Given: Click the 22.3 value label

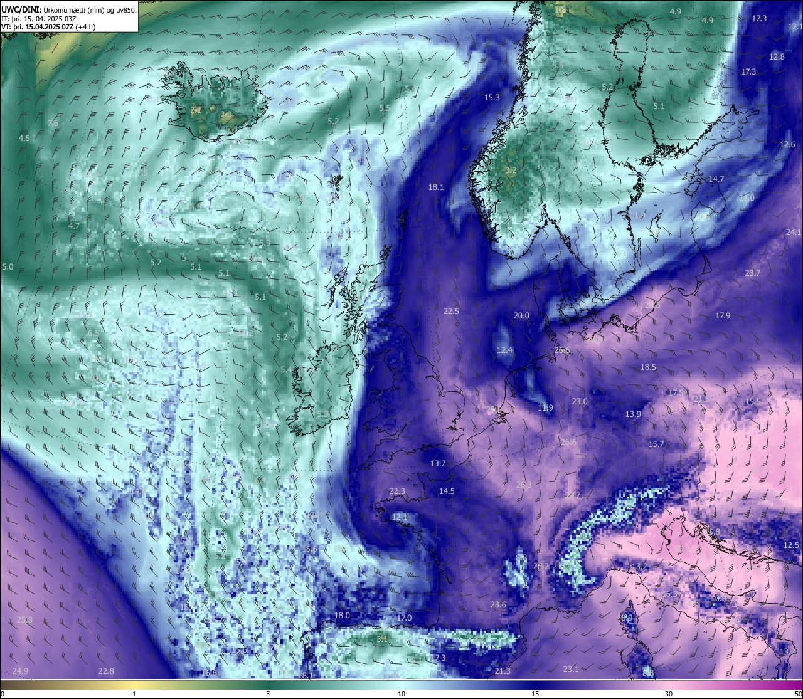Looking at the screenshot, I should (397, 491).
